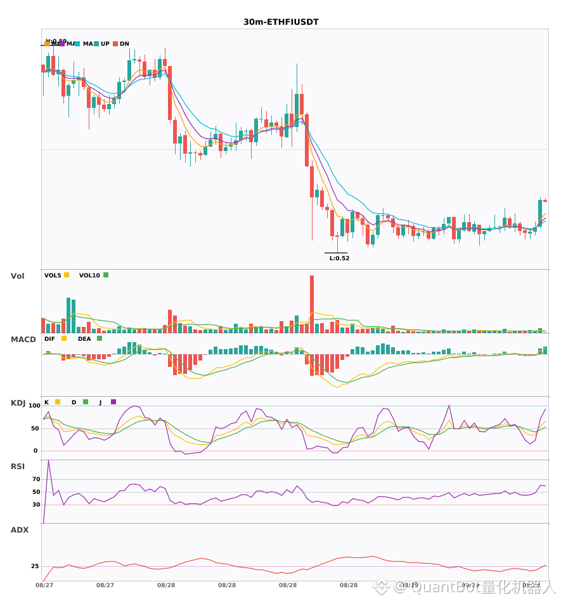Select the red DN legend swatch
The height and width of the screenshot is (603, 561).
(115, 44)
